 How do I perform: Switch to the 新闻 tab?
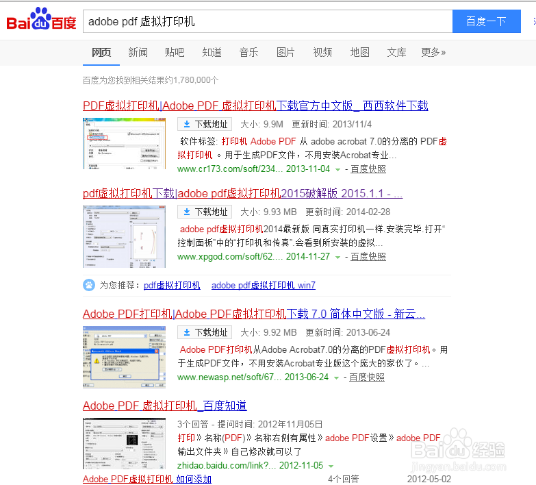138,52
